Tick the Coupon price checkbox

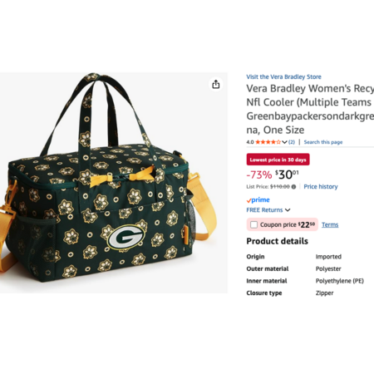(x=253, y=224)
